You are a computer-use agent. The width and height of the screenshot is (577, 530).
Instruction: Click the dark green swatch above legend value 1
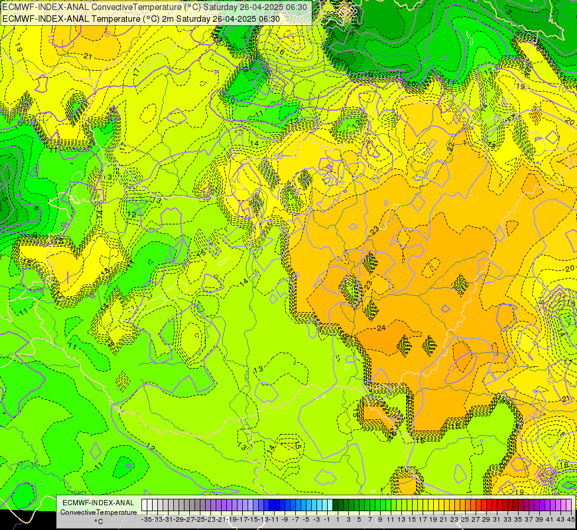point(335,505)
